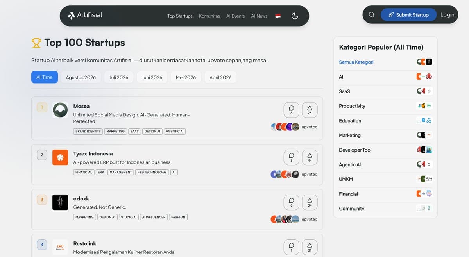Viewport: 469px width, 257px height.
Task: Open Mosea comments button
Action: point(291,110)
